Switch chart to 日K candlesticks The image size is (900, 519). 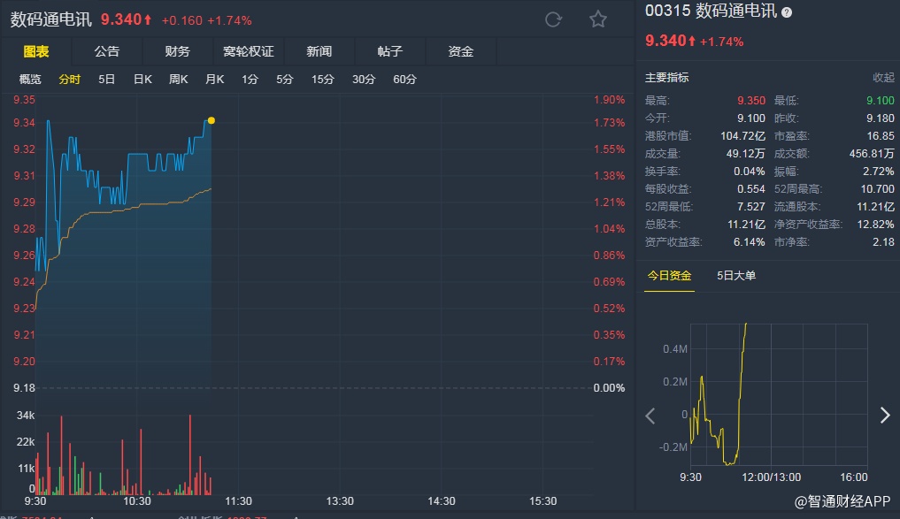pyautogui.click(x=142, y=80)
